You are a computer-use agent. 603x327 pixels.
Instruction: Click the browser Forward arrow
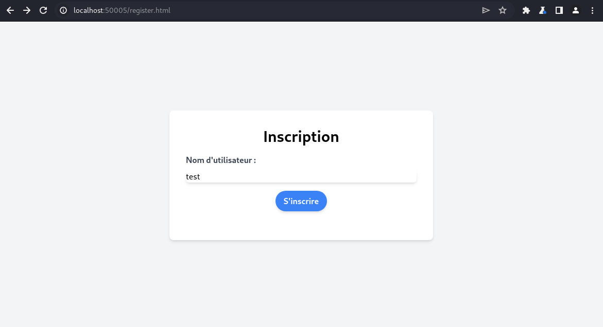click(27, 10)
